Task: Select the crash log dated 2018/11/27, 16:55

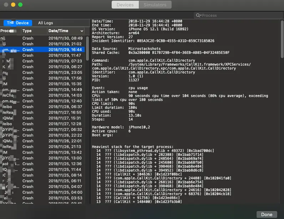Action: pyautogui.click(x=42, y=112)
